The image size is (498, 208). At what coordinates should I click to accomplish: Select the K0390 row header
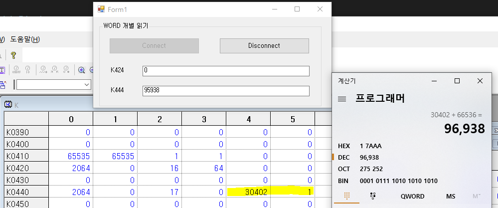point(26,132)
